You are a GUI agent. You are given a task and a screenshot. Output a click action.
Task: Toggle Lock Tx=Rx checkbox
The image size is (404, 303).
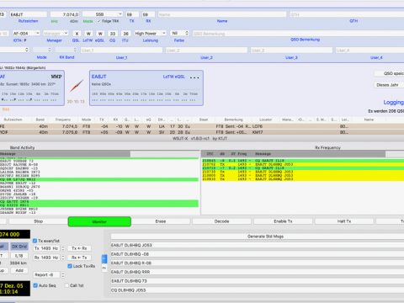[x=70, y=266]
